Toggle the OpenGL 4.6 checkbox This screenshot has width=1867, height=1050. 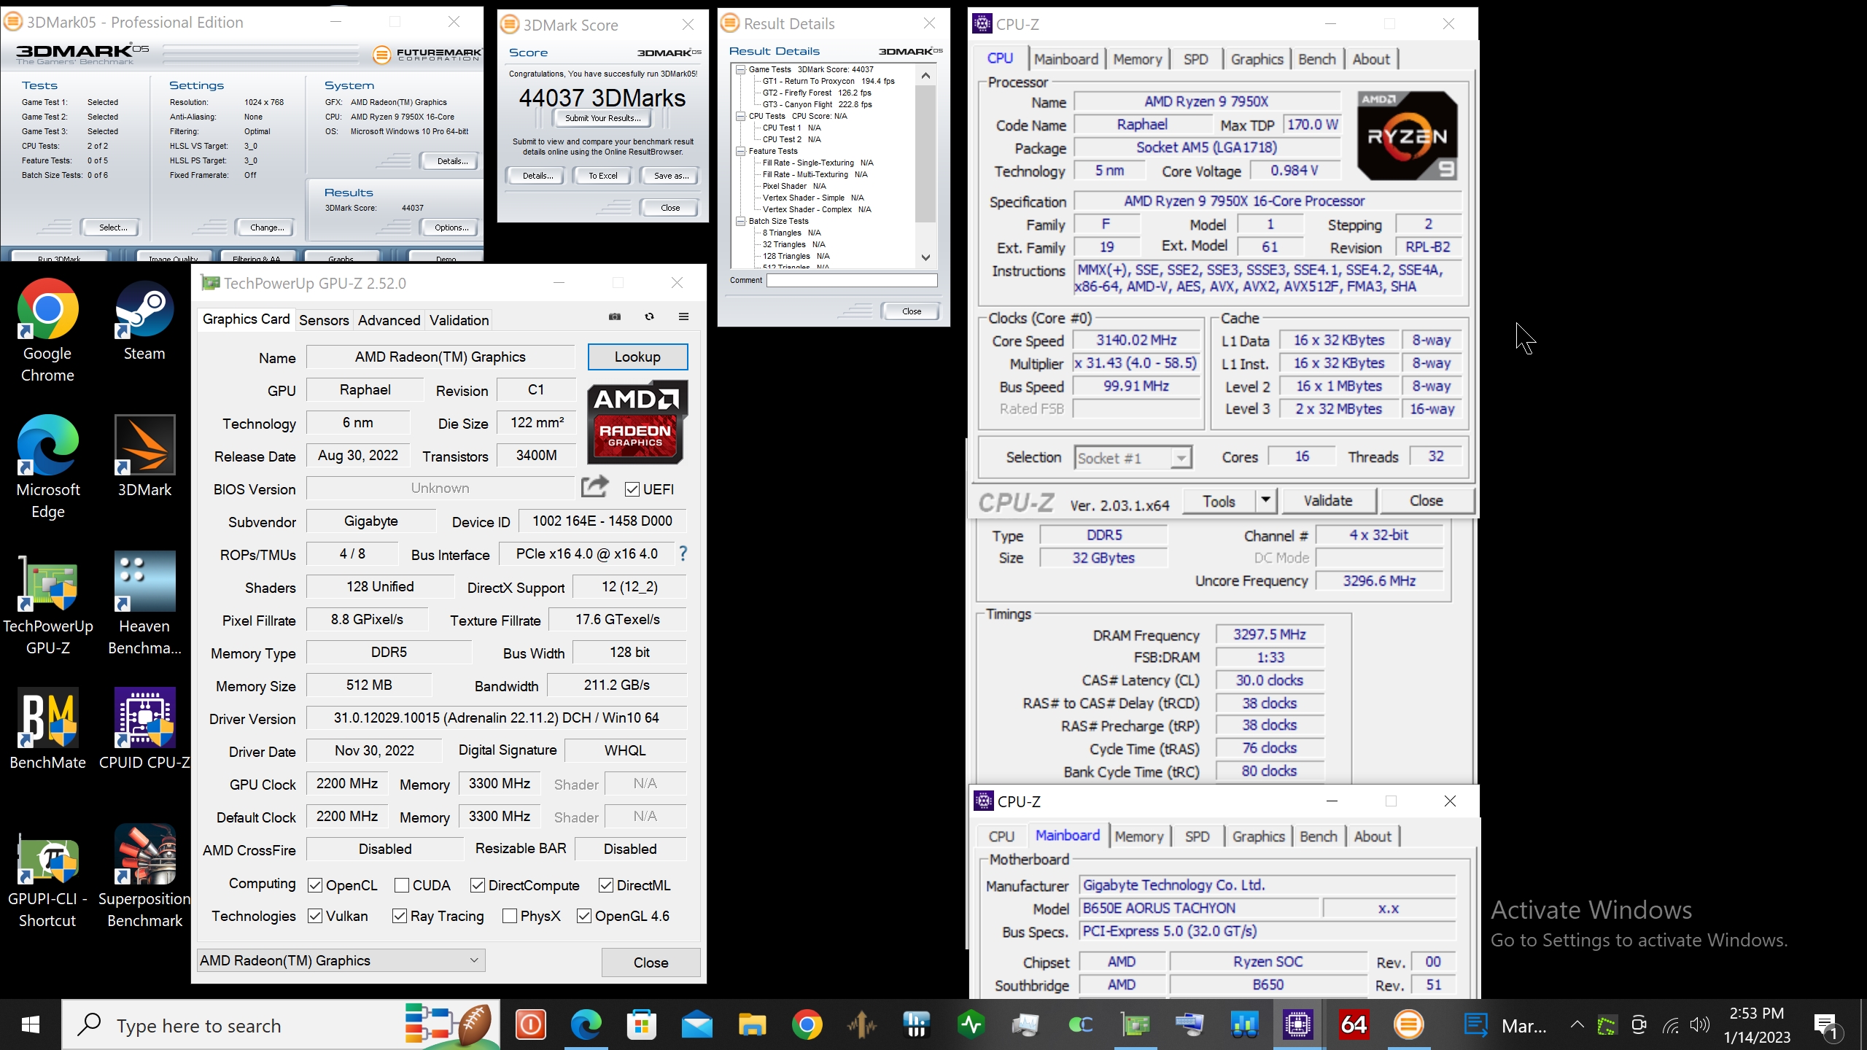584,916
